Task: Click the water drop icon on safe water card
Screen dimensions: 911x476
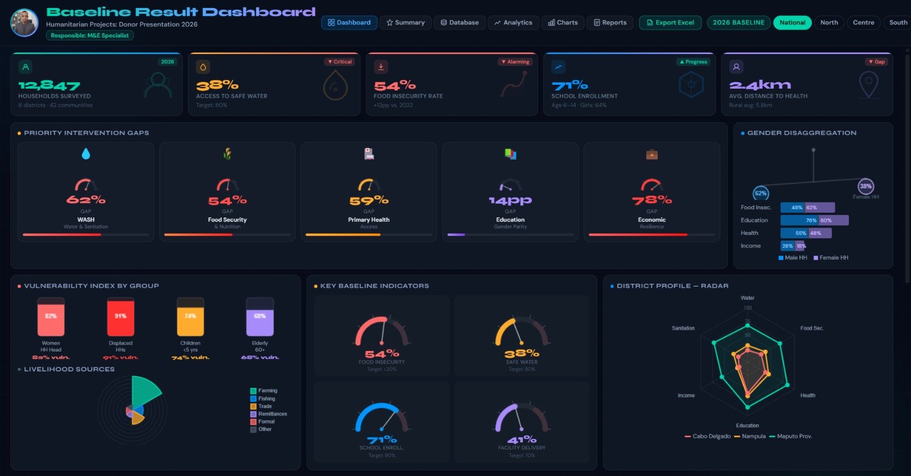Action: [203, 67]
